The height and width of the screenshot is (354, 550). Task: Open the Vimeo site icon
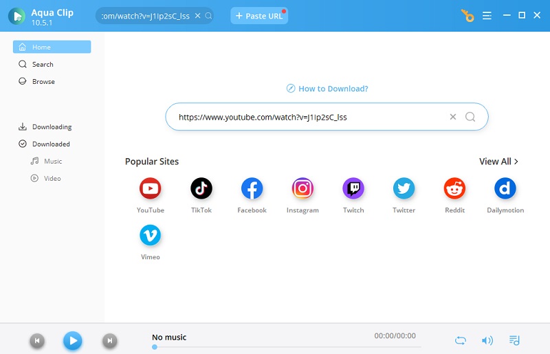tap(150, 235)
